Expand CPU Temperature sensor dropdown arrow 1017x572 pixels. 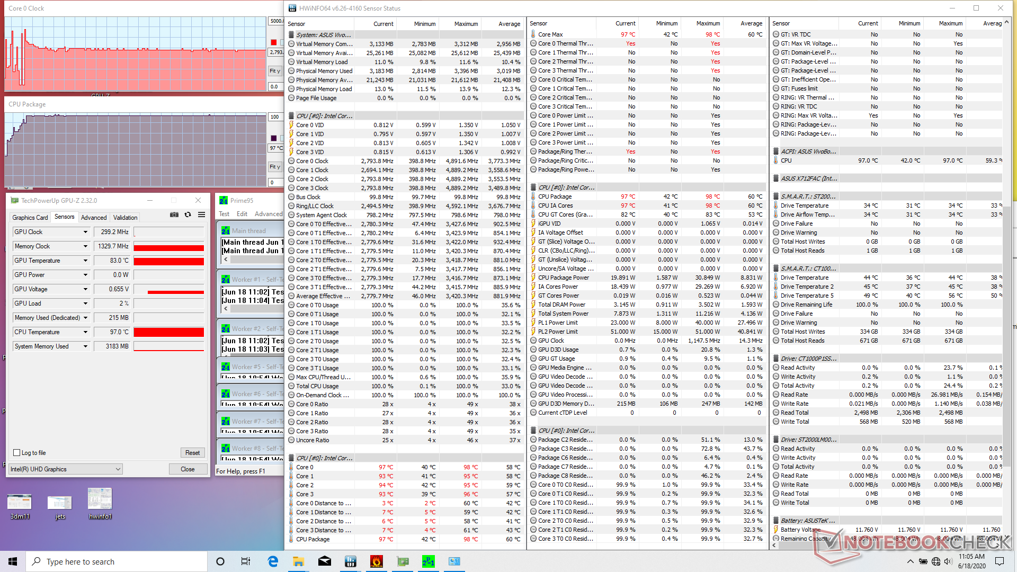coord(85,332)
